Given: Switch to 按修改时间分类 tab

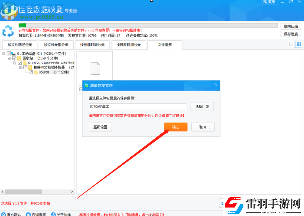Looking at the screenshot, I should pyautogui.click(x=129, y=45).
